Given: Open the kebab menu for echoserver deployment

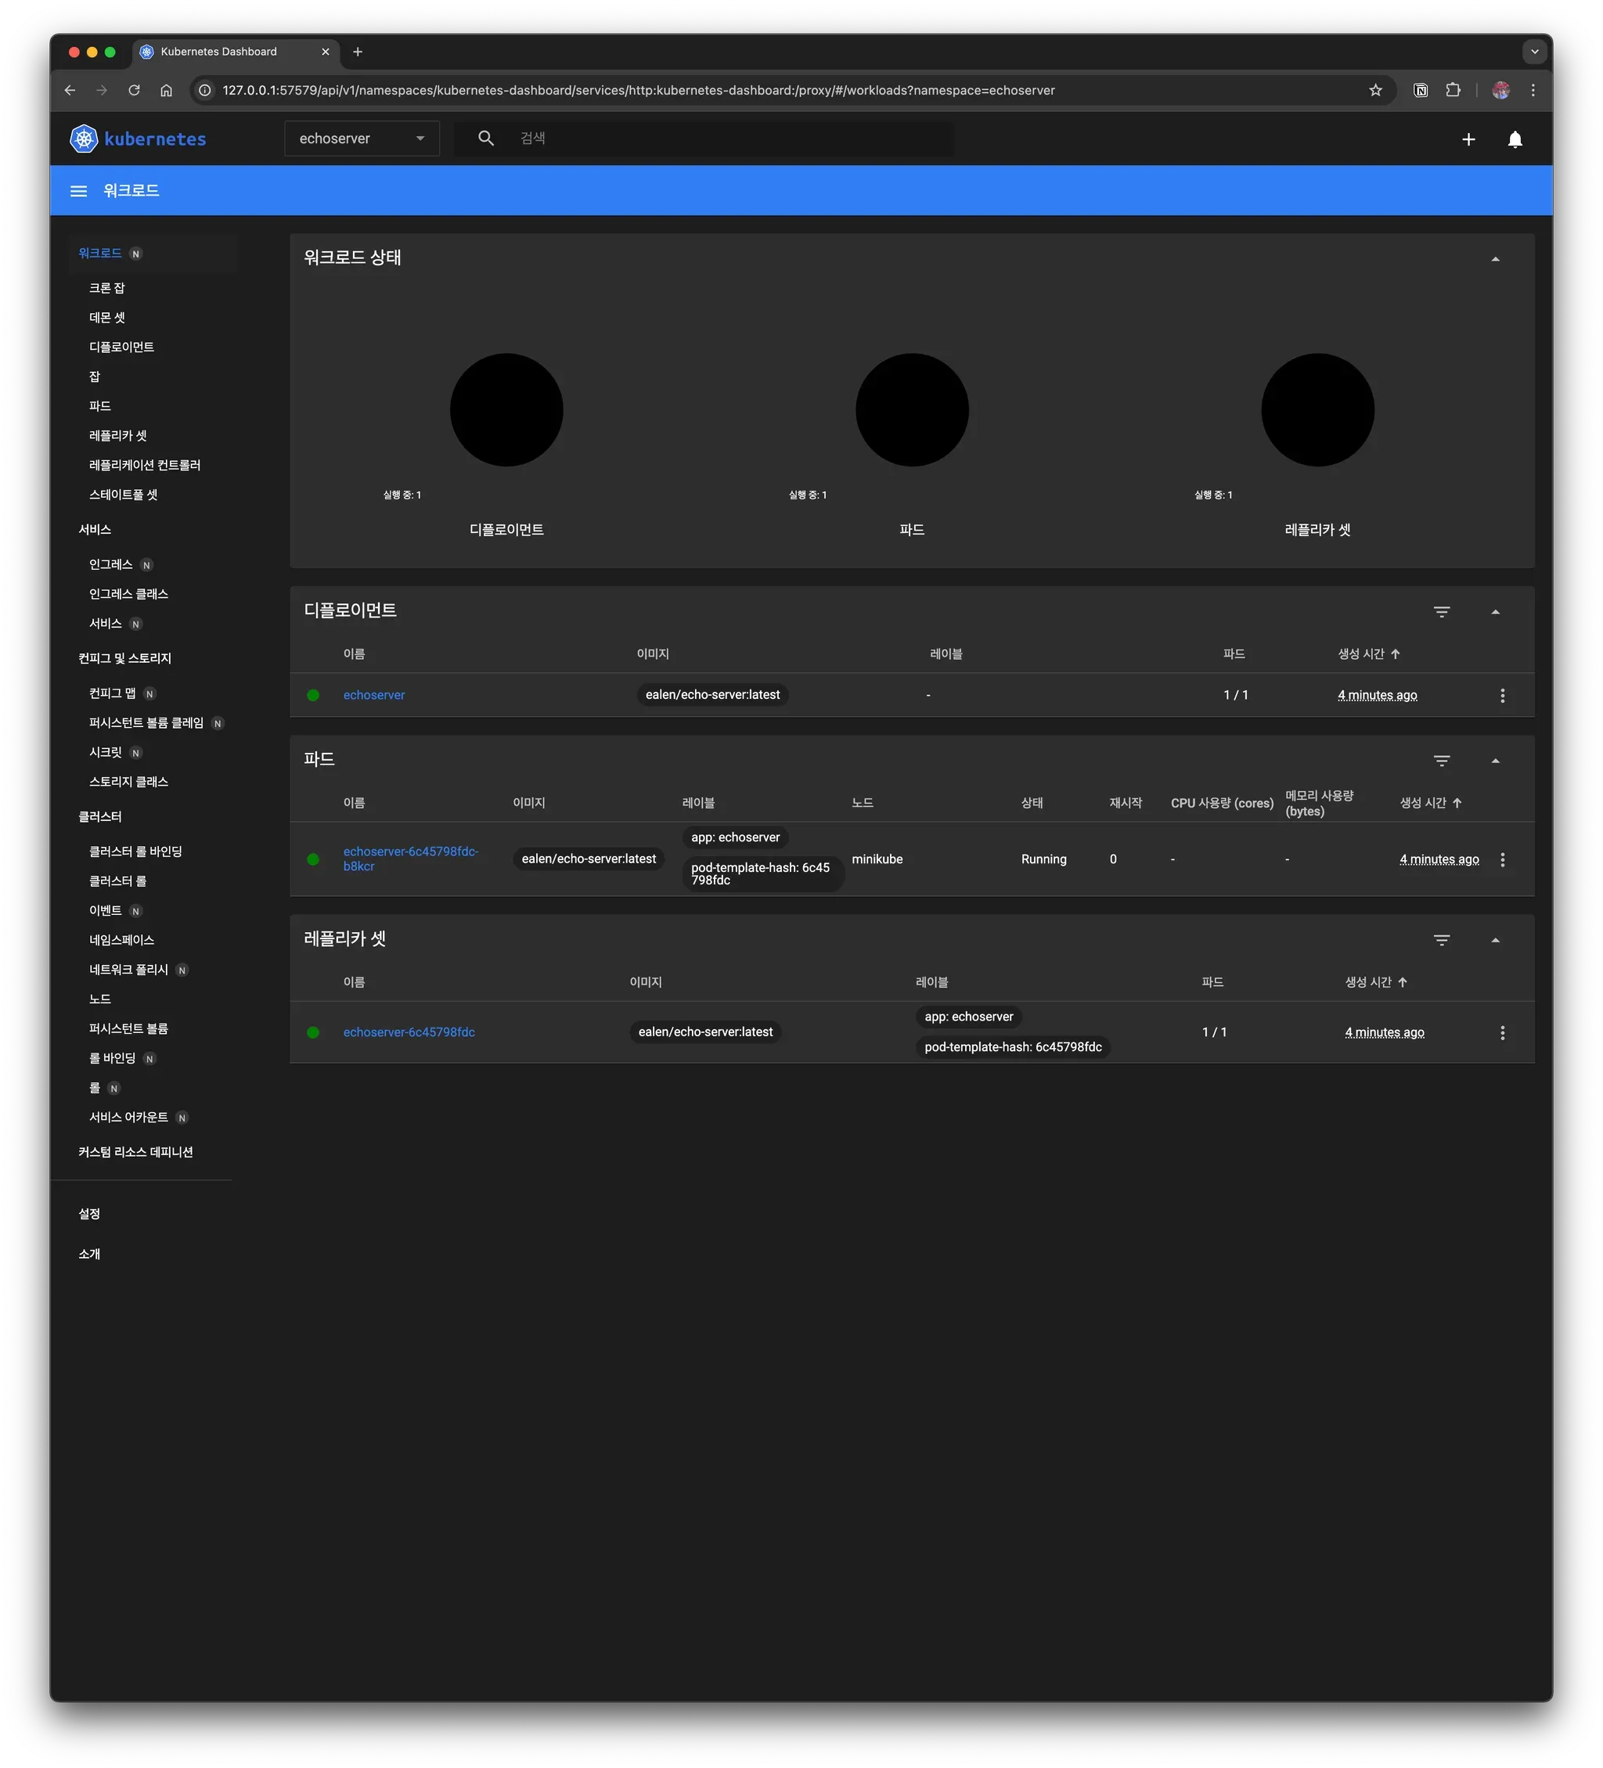Looking at the screenshot, I should (x=1502, y=694).
